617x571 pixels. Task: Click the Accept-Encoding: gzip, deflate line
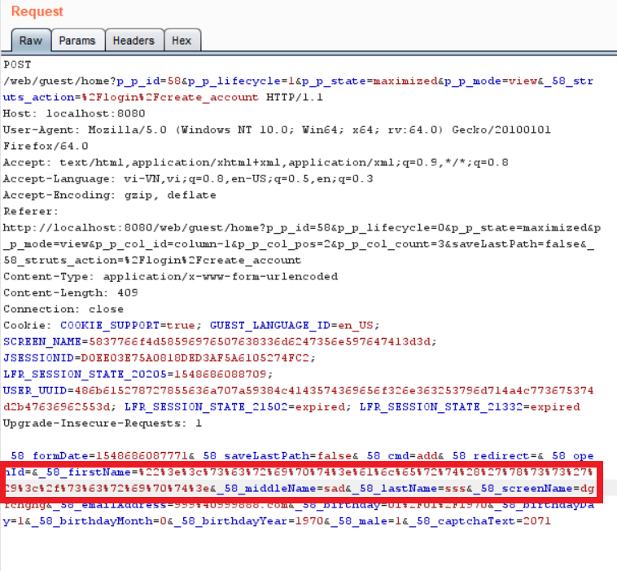110,195
